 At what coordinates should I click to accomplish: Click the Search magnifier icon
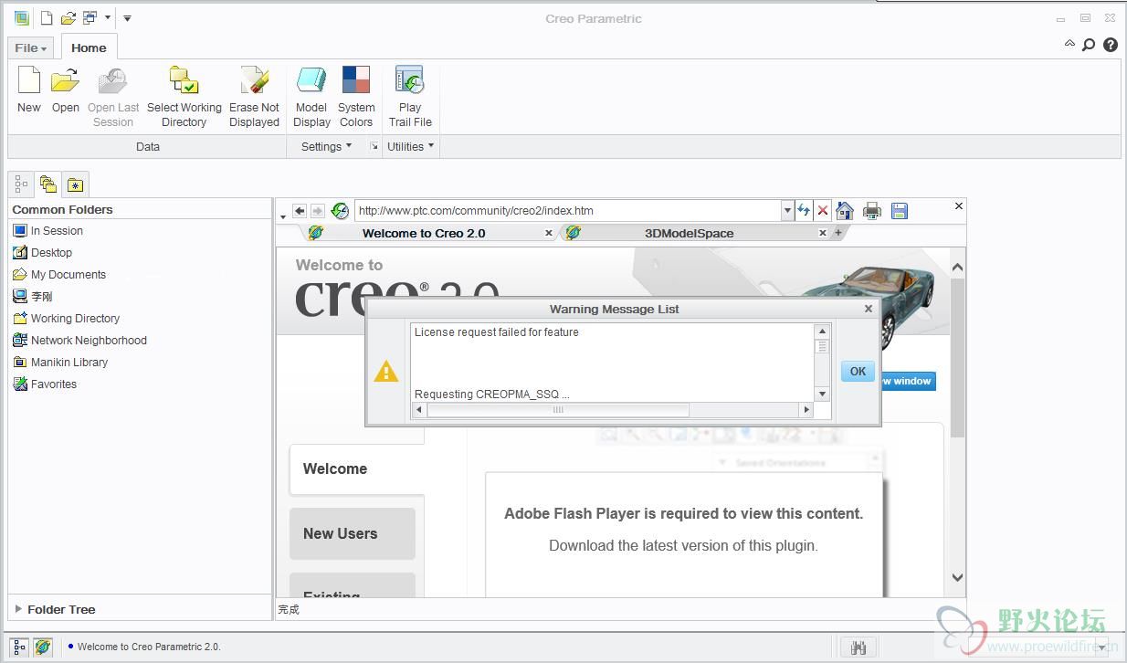1089,45
